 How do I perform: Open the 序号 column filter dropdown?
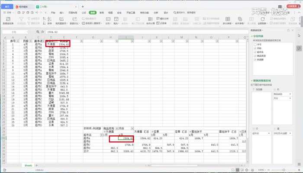19,41
